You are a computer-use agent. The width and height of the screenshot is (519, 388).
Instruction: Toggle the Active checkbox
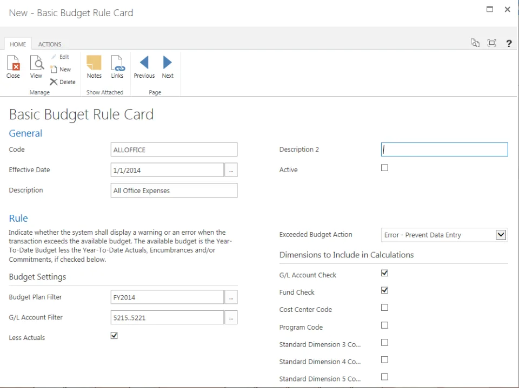pos(384,168)
